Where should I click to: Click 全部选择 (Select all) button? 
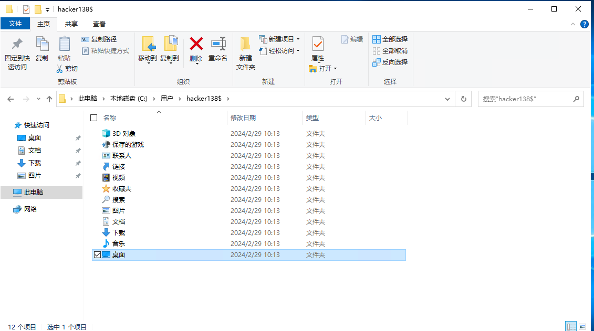tap(390, 39)
